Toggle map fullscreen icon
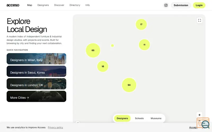The height and width of the screenshot is (132, 212). click(x=200, y=20)
